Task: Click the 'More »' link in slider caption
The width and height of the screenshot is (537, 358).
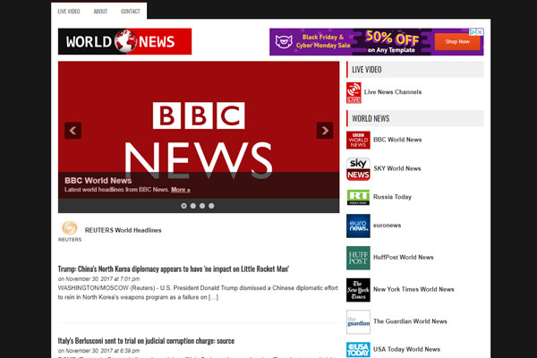Action: pos(181,190)
